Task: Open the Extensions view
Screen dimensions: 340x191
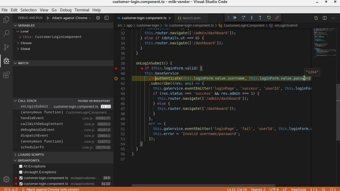Action: coord(6,75)
